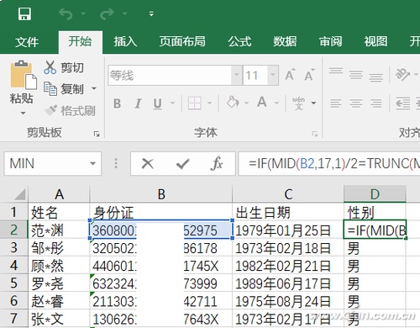Toggle Underline formatting
The height and width of the screenshot is (328, 420).
point(158,103)
